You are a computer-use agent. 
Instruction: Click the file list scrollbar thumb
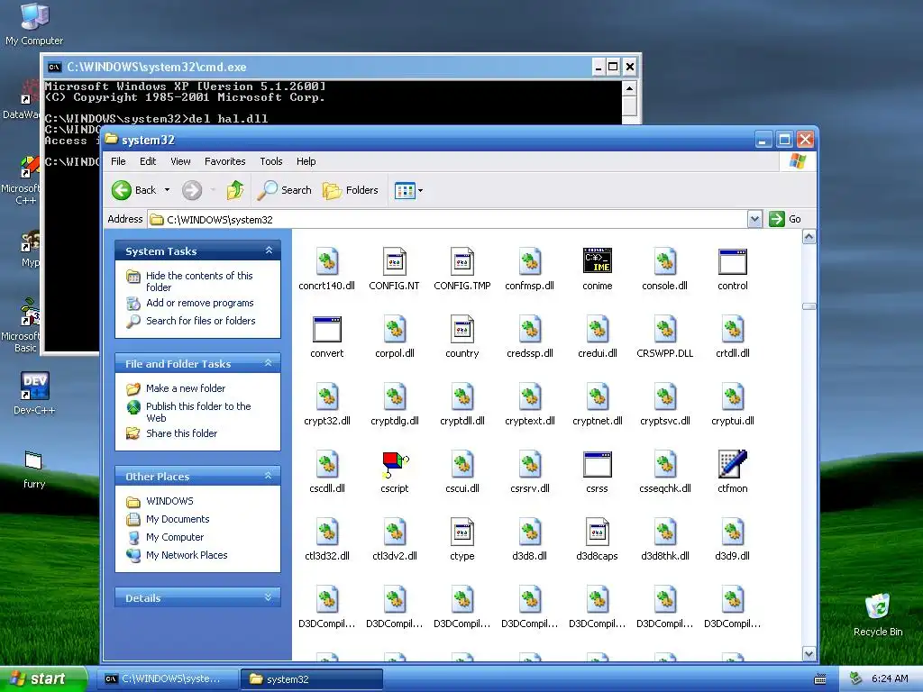point(809,306)
